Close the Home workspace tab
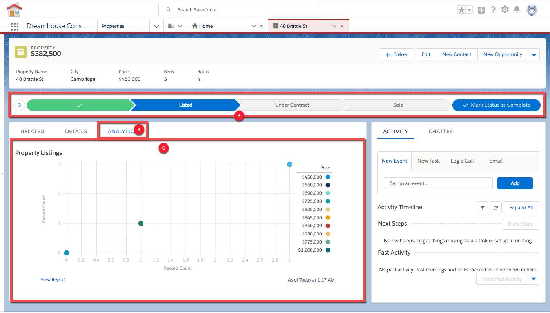550x313 pixels. click(x=261, y=26)
